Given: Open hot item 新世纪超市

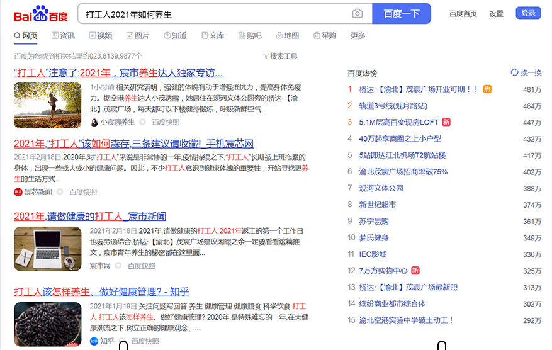Looking at the screenshot, I should pyautogui.click(x=378, y=205).
